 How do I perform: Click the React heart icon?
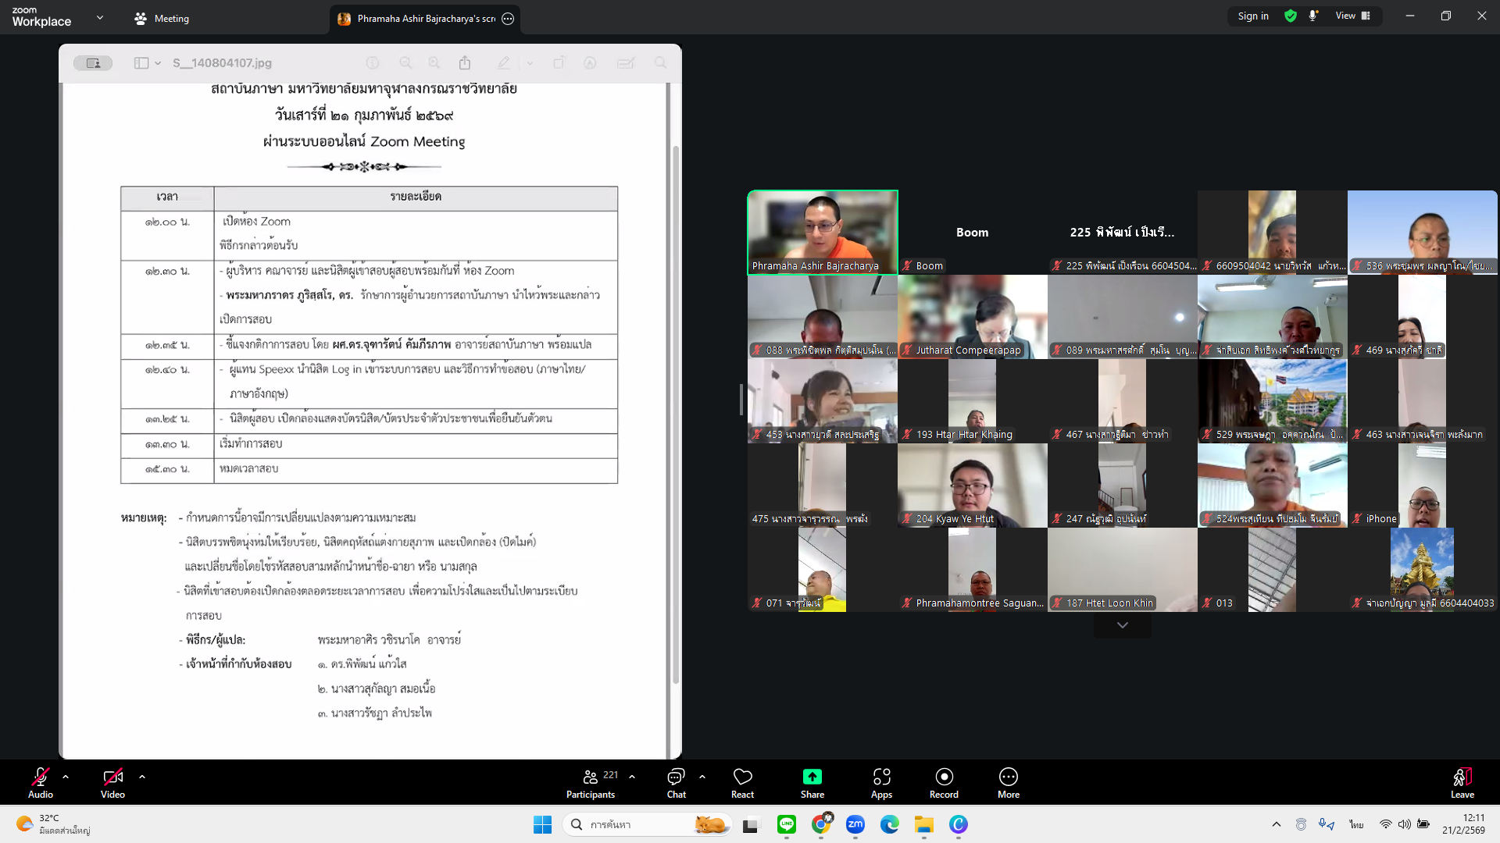tap(742, 777)
